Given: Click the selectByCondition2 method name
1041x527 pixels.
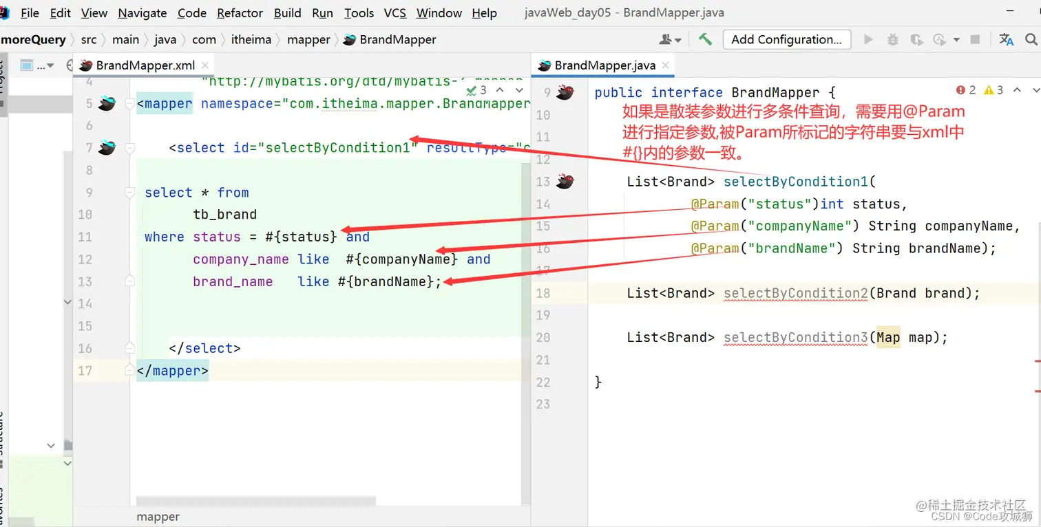Looking at the screenshot, I should 796,293.
